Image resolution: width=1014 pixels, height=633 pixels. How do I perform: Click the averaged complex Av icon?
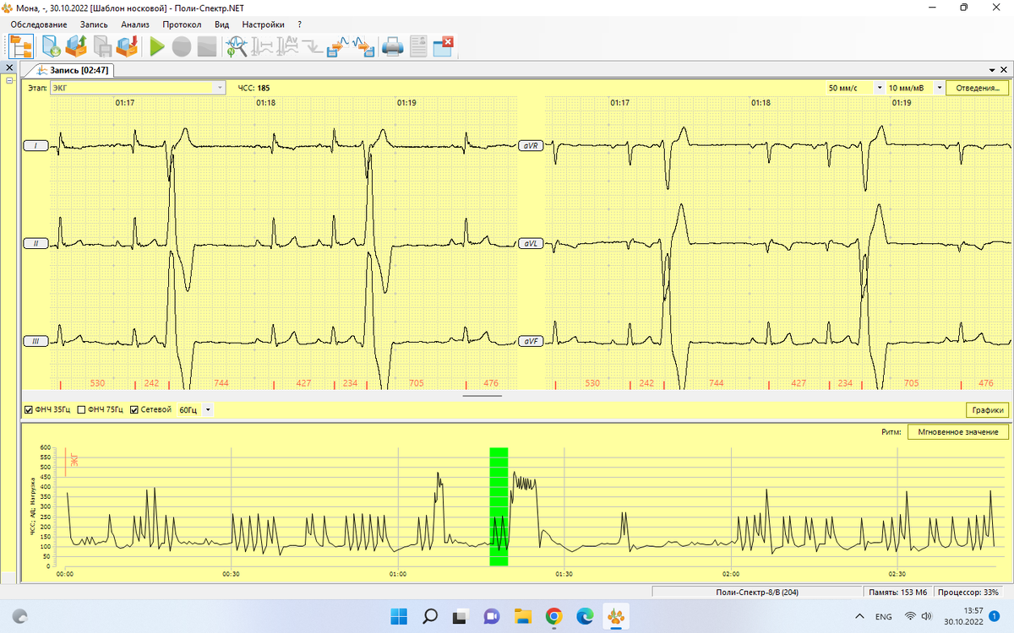click(x=288, y=46)
